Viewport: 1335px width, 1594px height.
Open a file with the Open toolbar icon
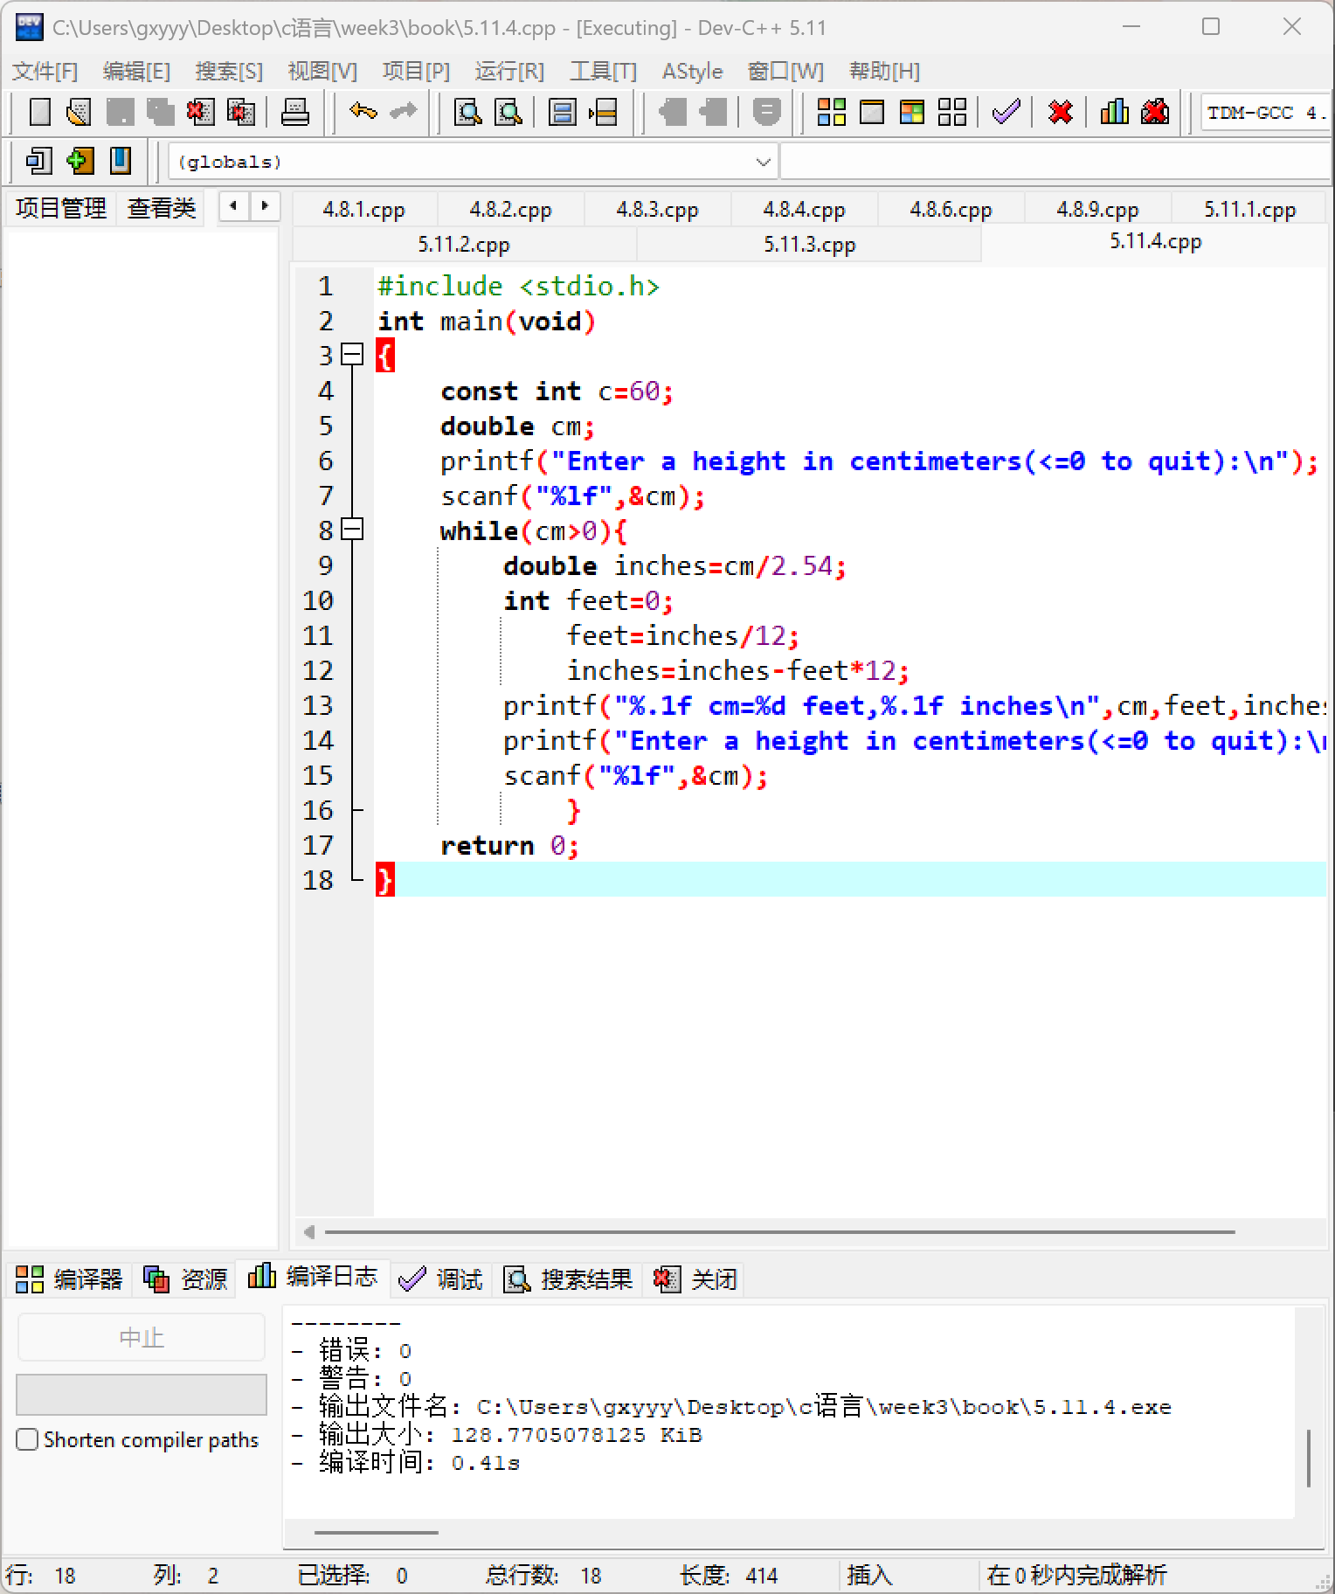click(x=79, y=112)
